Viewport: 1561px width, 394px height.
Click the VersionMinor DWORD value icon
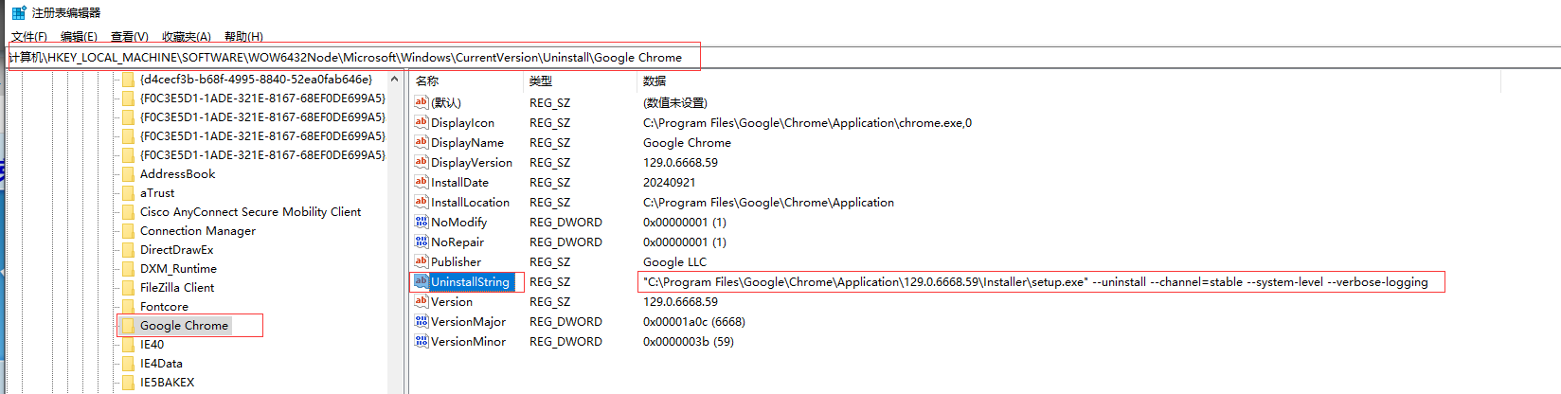click(422, 341)
